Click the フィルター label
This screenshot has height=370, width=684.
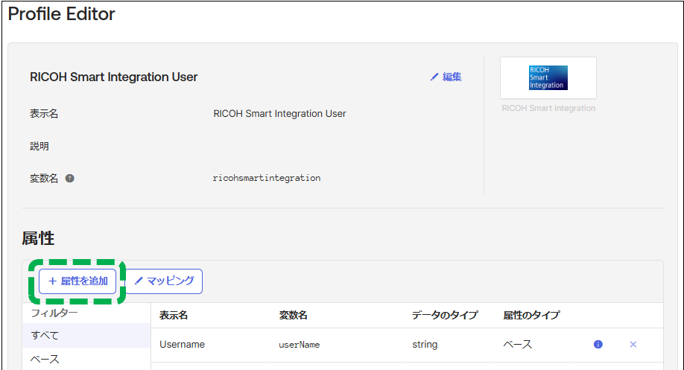click(54, 313)
